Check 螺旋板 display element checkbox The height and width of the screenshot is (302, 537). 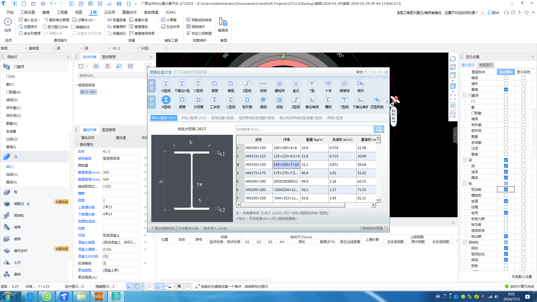[x=506, y=195]
